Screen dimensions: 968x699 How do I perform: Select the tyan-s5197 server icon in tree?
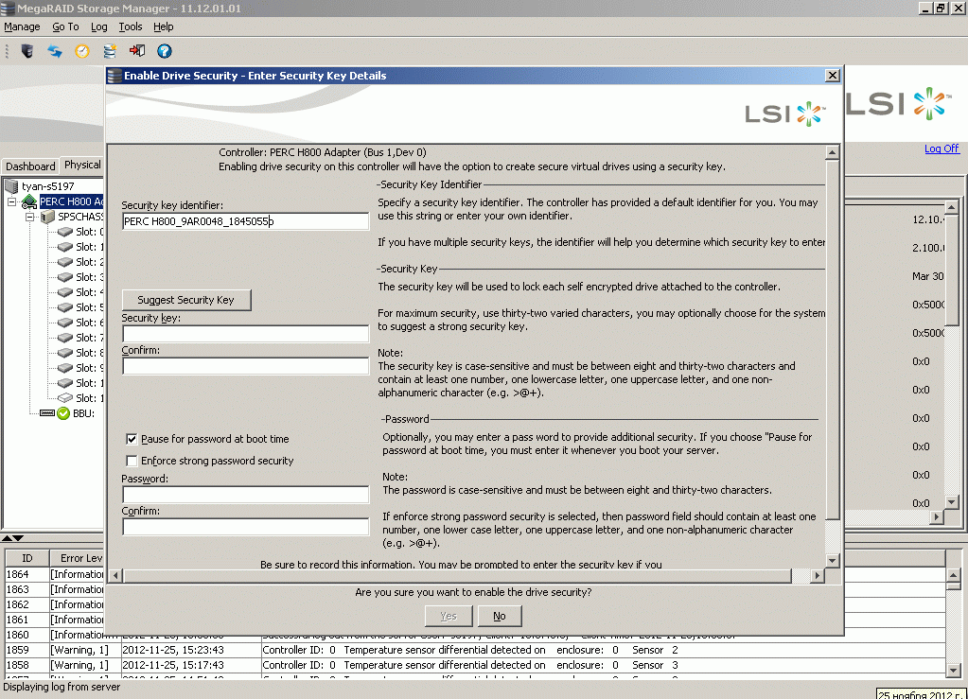point(12,186)
